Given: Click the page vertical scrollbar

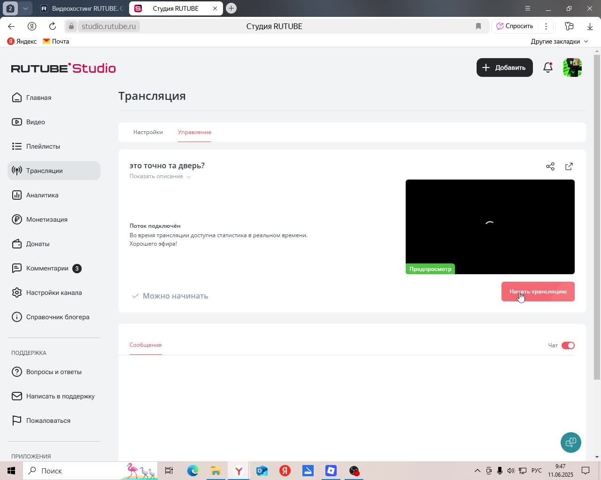Looking at the screenshot, I should tap(597, 217).
